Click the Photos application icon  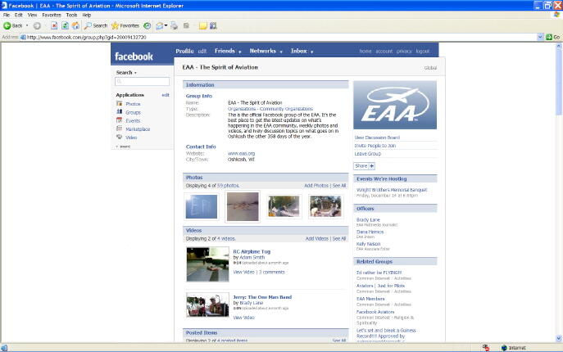(119, 104)
